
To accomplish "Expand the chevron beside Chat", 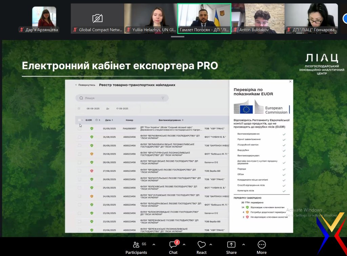I will click(184, 245).
